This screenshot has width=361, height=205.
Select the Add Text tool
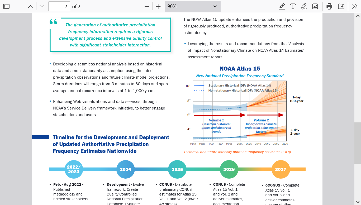(293, 6)
